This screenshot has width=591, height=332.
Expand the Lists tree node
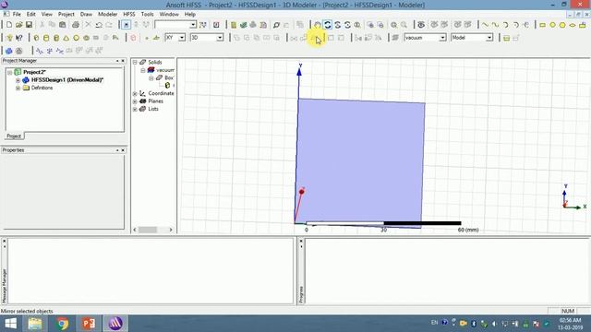point(135,109)
